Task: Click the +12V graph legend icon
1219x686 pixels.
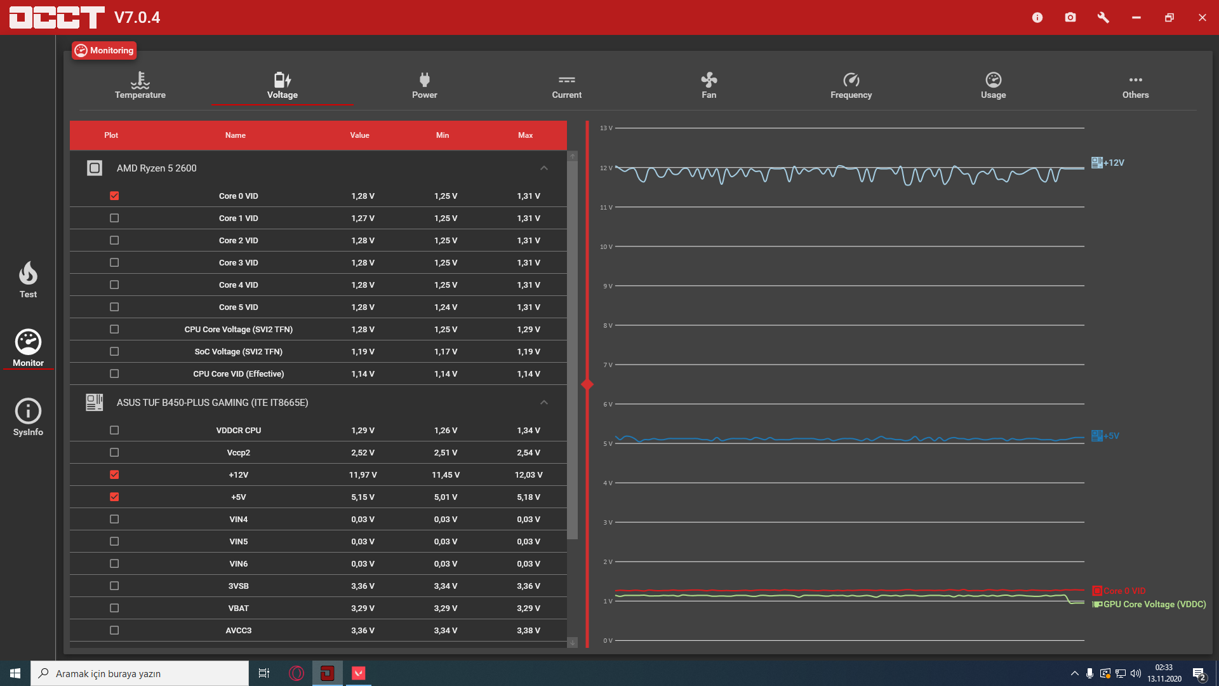Action: coord(1097,163)
